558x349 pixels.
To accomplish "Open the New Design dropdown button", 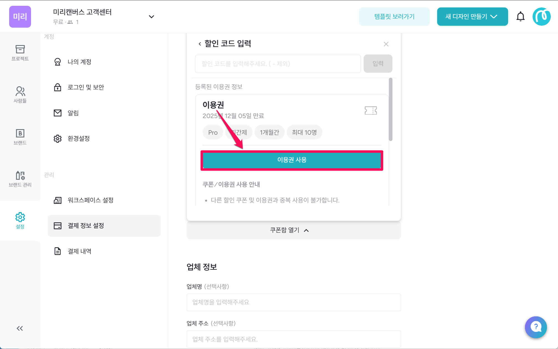I will pyautogui.click(x=472, y=17).
